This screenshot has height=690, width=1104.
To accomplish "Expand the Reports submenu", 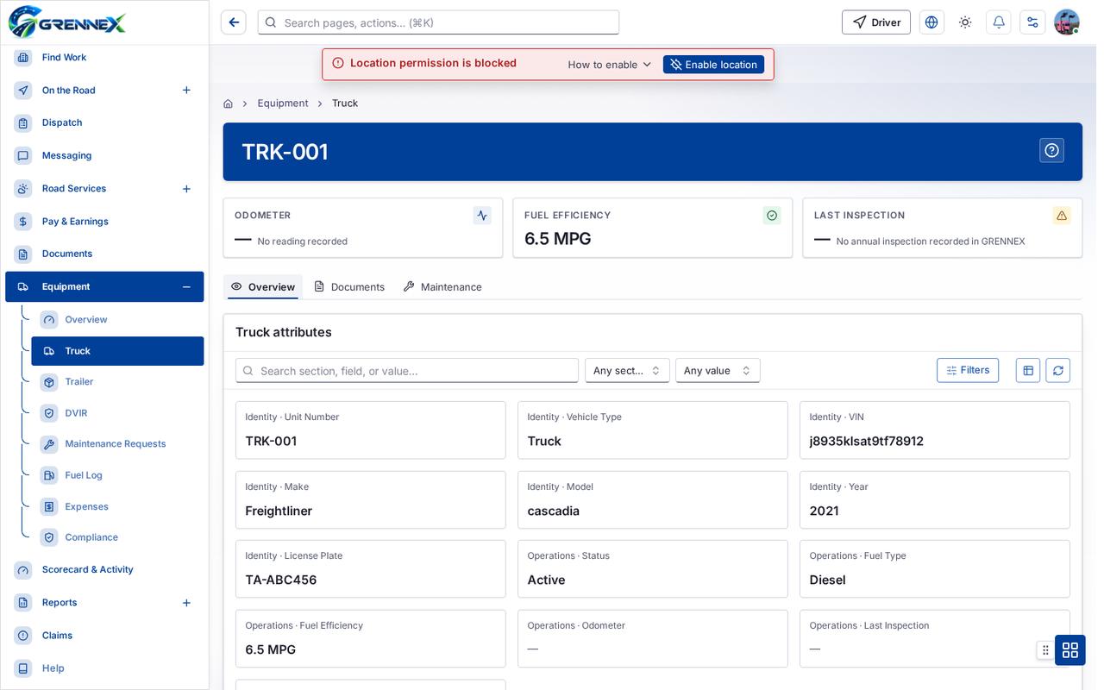I will point(186,602).
